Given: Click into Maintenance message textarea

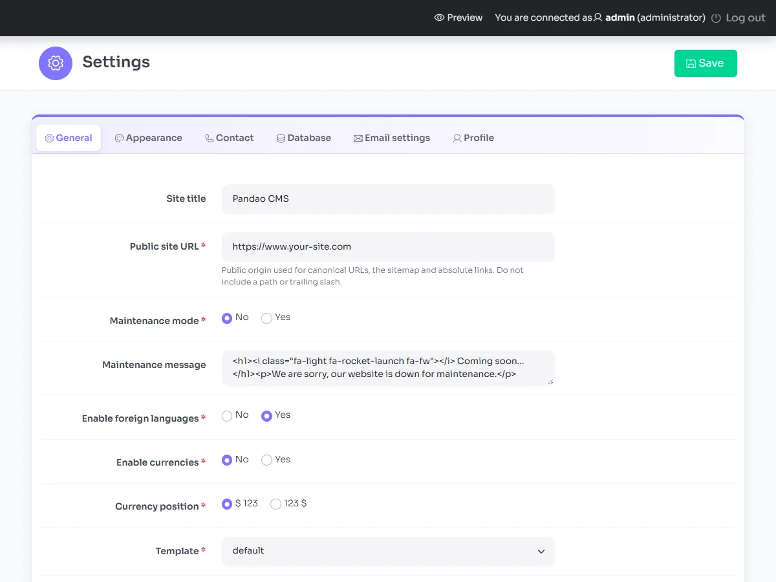Looking at the screenshot, I should (x=388, y=369).
